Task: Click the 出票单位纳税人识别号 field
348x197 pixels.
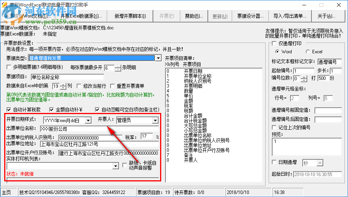Action: point(90,138)
